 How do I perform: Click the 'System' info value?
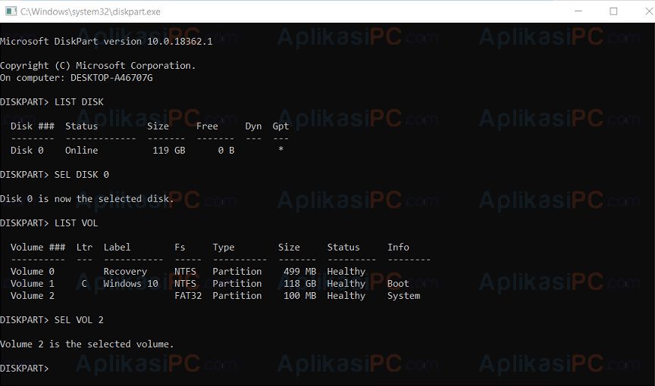coord(403,296)
